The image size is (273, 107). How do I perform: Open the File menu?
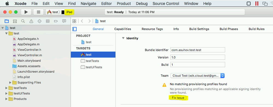(34, 4)
